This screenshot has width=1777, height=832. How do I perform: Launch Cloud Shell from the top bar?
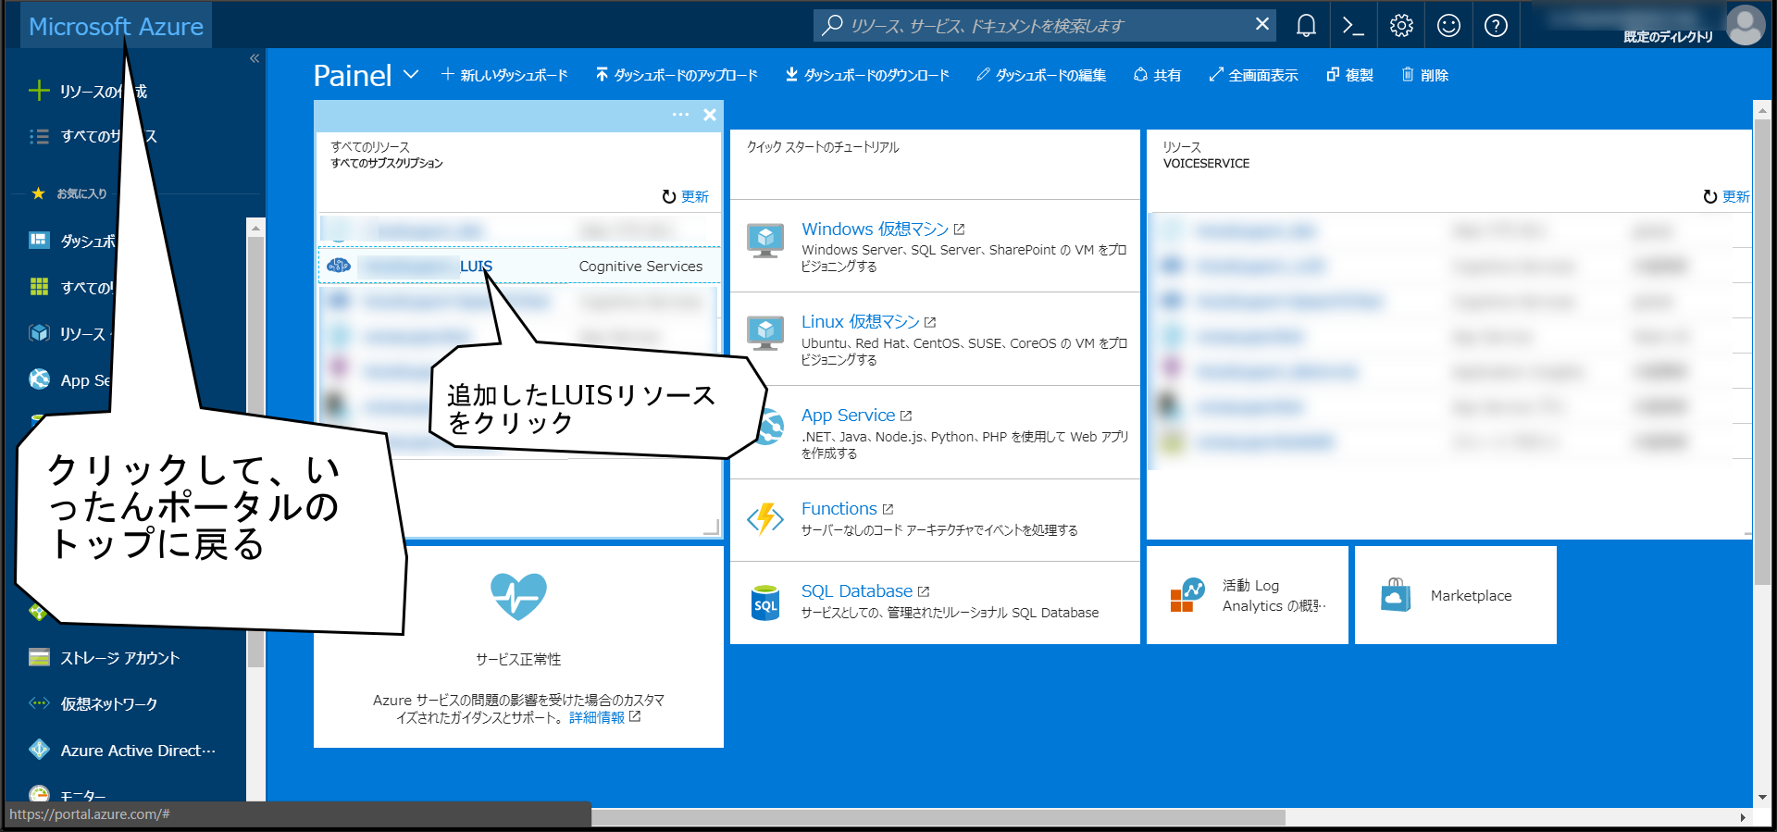tap(1353, 26)
